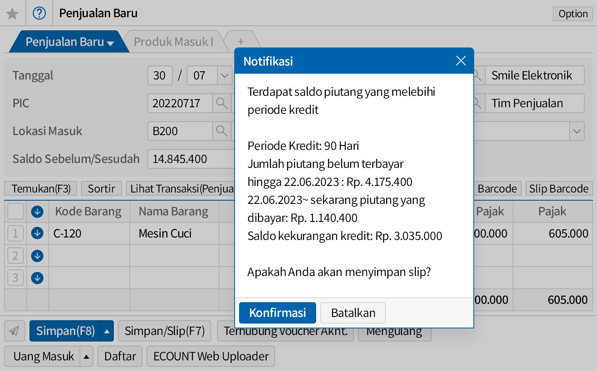This screenshot has width=597, height=371.
Task: Click the down arrow icon in row 1
Action: [x=37, y=233]
